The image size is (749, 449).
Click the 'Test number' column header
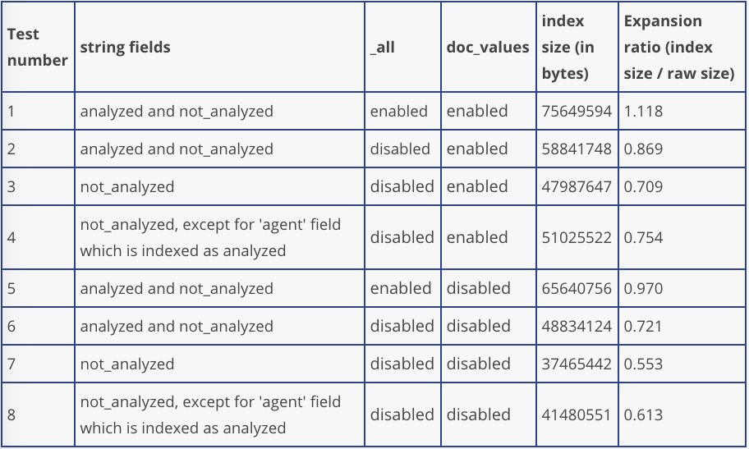pos(37,48)
